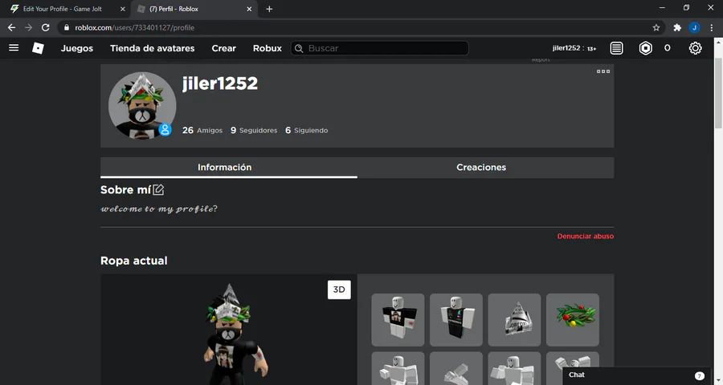Click the roblox.com address bar URL
723x385 pixels.
point(135,27)
